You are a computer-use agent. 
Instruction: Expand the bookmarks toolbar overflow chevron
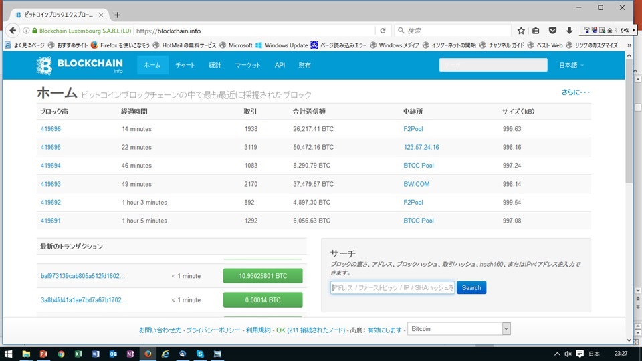tap(629, 45)
